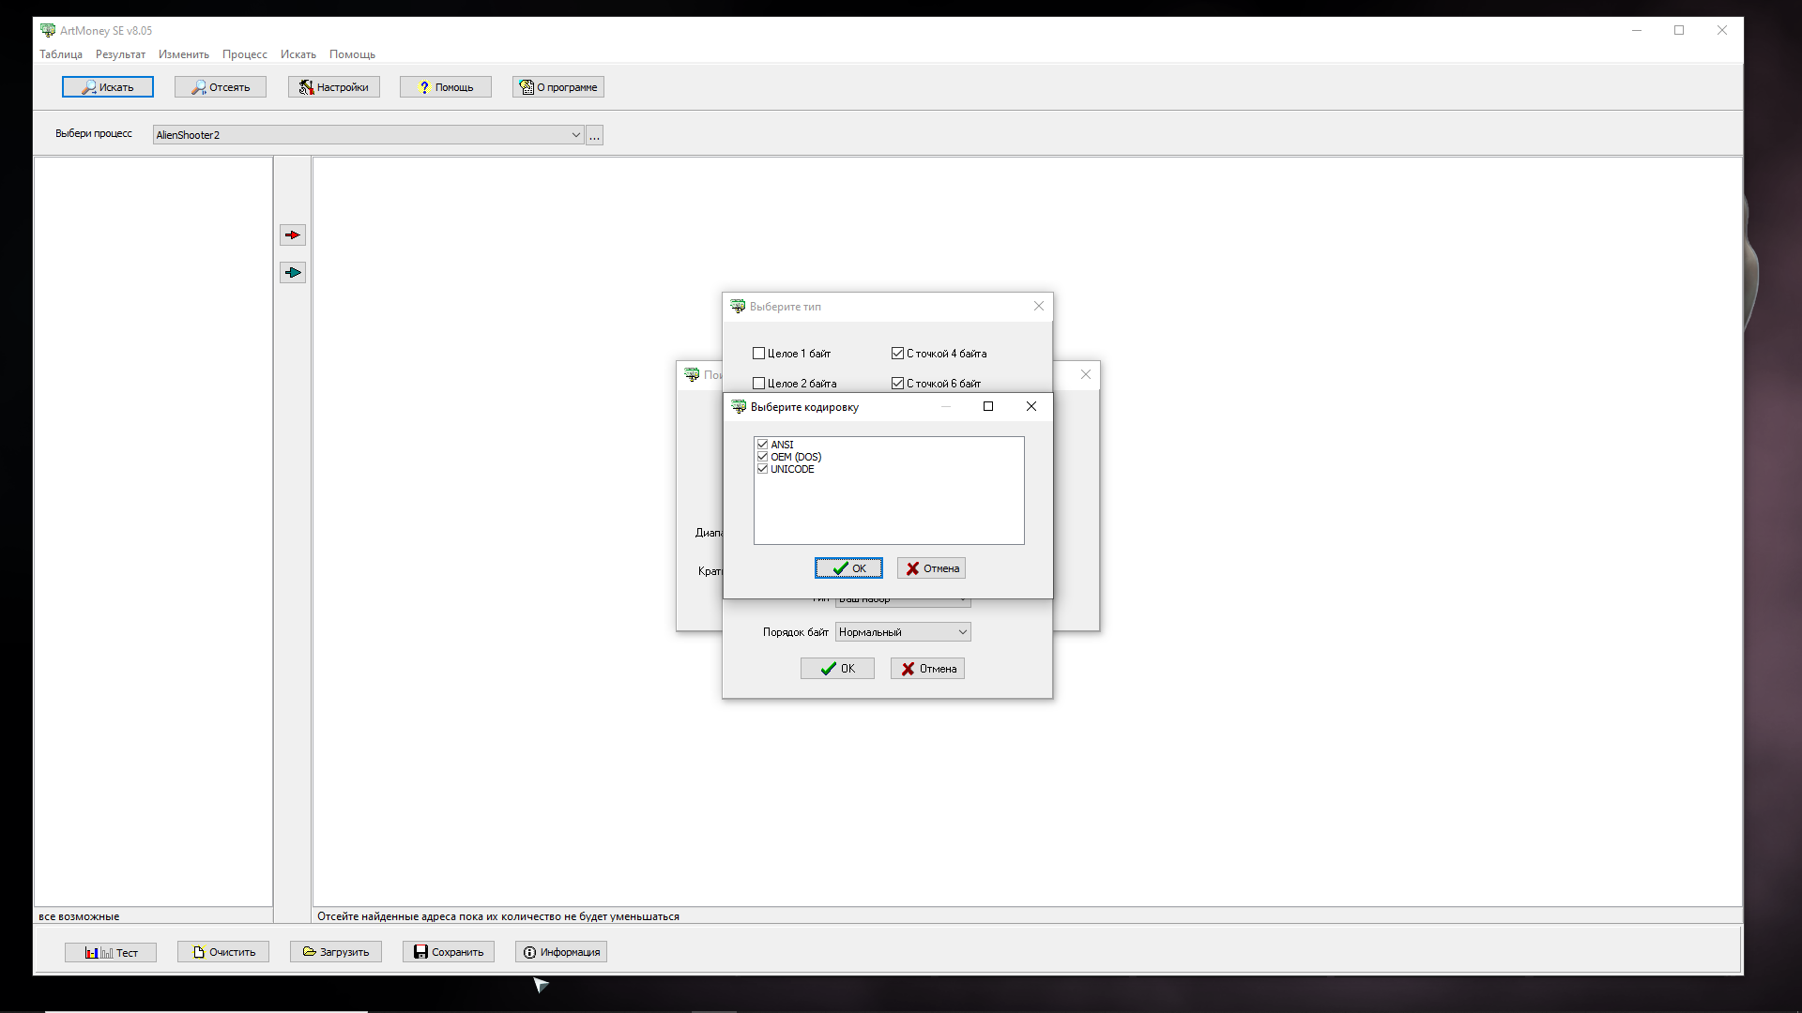The width and height of the screenshot is (1802, 1013).
Task: Enable Целое 1 байт checkbox
Action: click(x=759, y=354)
